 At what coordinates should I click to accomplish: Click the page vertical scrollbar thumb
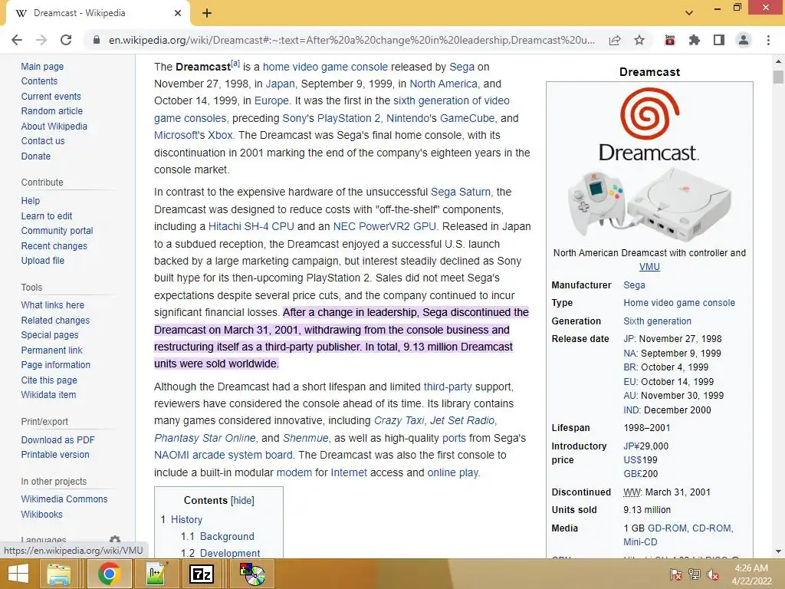coord(778,77)
